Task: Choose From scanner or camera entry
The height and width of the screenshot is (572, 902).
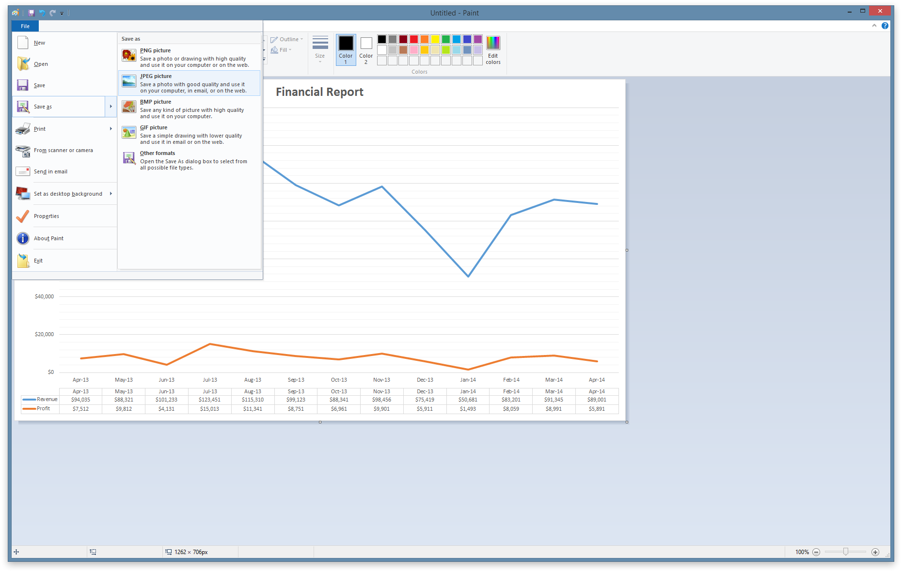Action: pos(64,150)
